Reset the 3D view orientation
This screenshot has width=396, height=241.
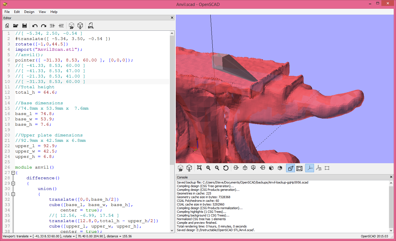coord(226,168)
